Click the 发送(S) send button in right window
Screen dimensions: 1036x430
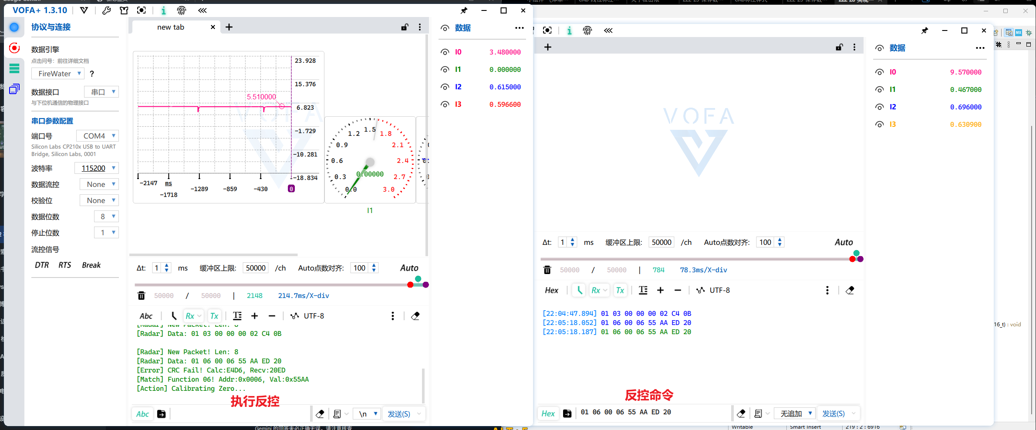click(834, 413)
